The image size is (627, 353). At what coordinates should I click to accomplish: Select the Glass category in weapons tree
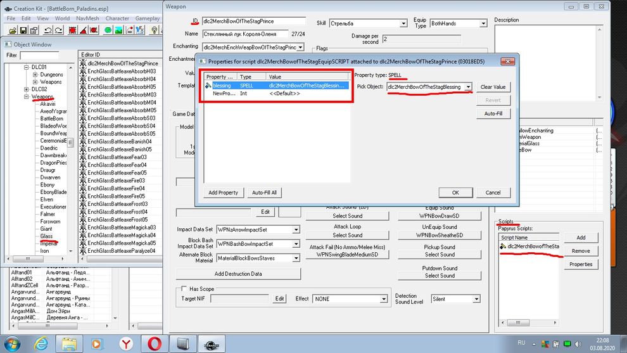46,236
